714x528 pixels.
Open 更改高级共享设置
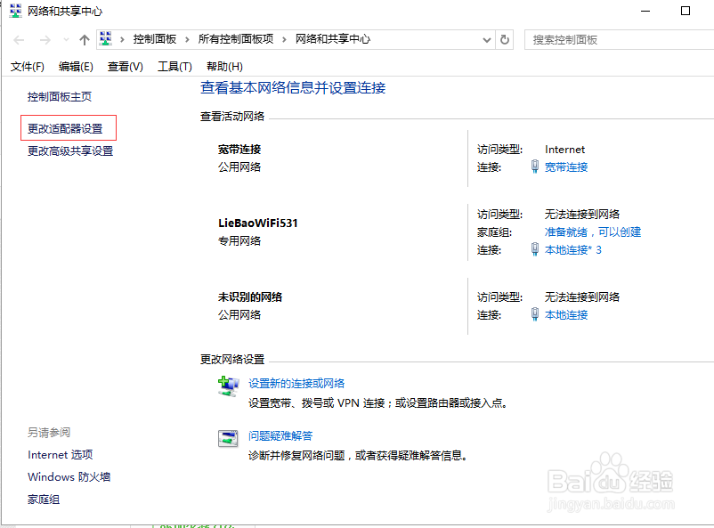tap(69, 150)
